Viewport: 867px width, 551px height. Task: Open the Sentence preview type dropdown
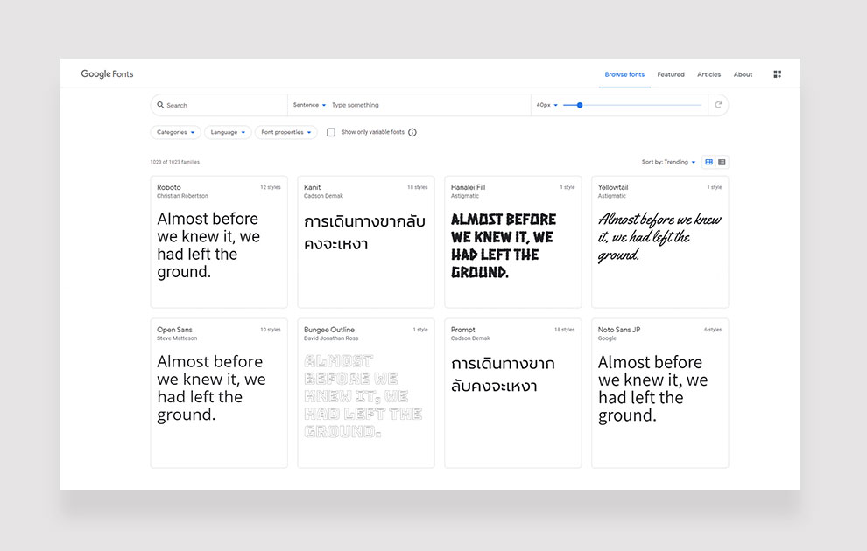[x=309, y=105]
